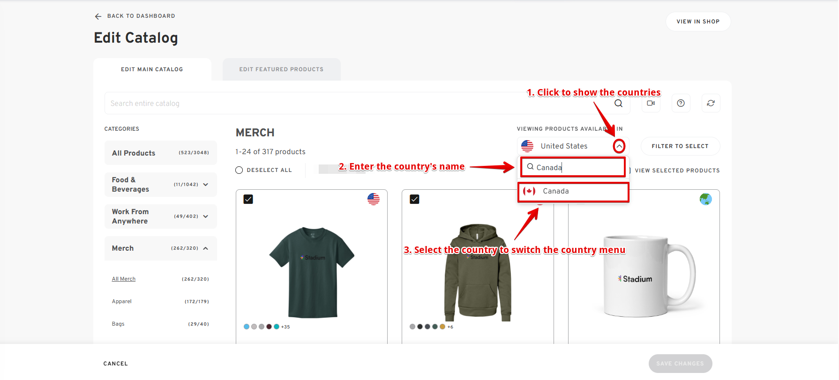Click the catalog search magnifier icon
The height and width of the screenshot is (380, 839).
[618, 104]
